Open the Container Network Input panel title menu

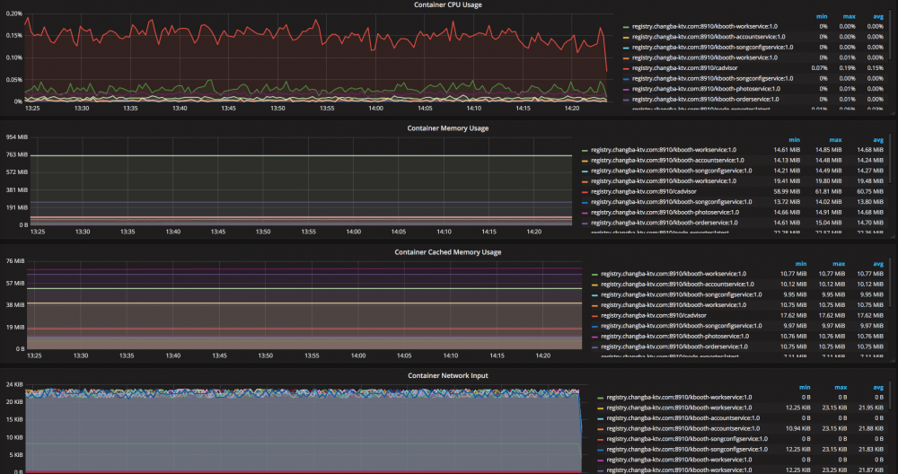click(447, 375)
